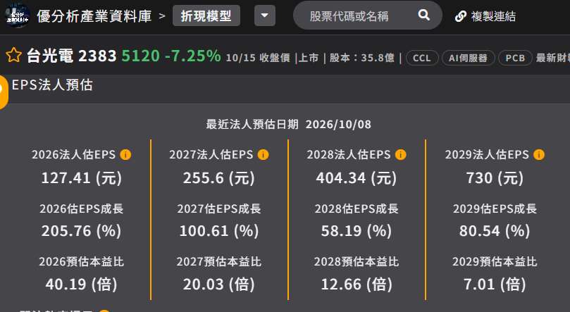Open 優分析產業資料庫 home link
This screenshot has width=570, height=312.
94,16
